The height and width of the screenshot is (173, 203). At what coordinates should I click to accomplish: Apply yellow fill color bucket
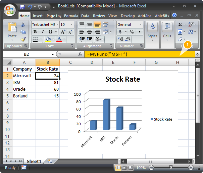point(48,39)
